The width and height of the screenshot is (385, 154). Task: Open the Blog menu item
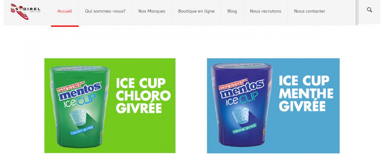[232, 11]
